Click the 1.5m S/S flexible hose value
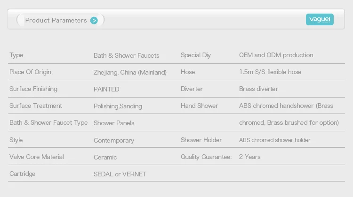 pyautogui.click(x=270, y=72)
